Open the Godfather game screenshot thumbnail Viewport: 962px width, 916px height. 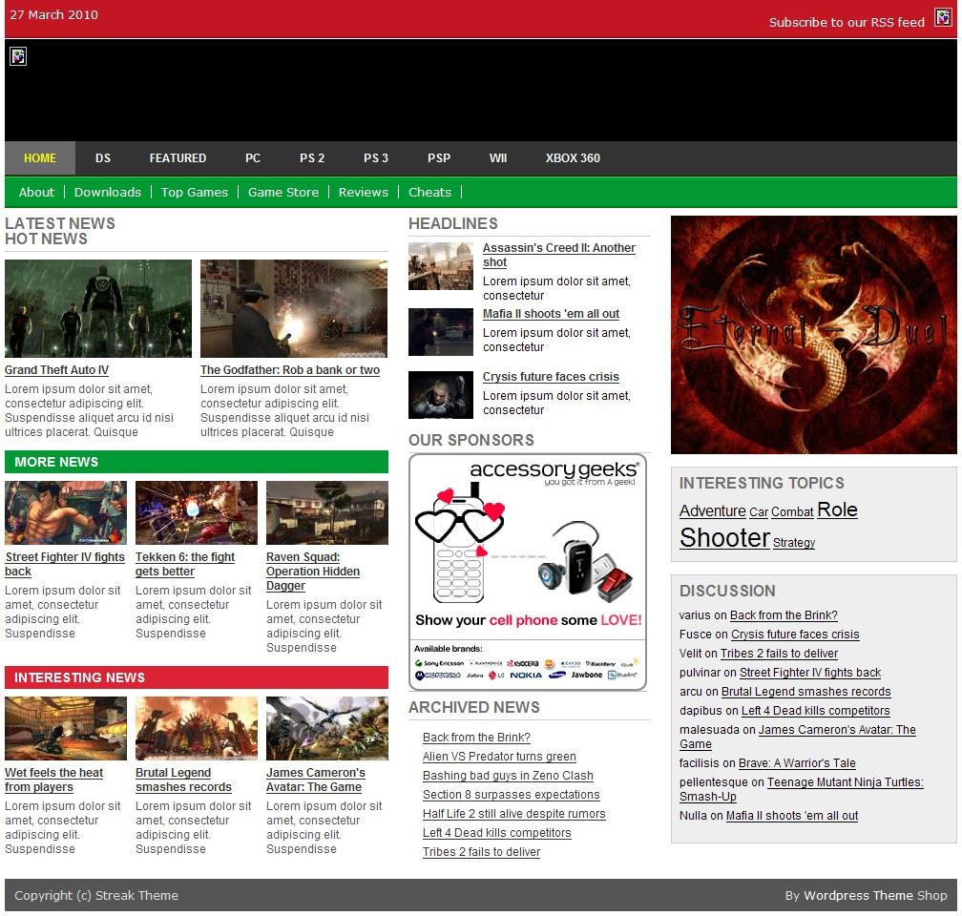[x=294, y=308]
